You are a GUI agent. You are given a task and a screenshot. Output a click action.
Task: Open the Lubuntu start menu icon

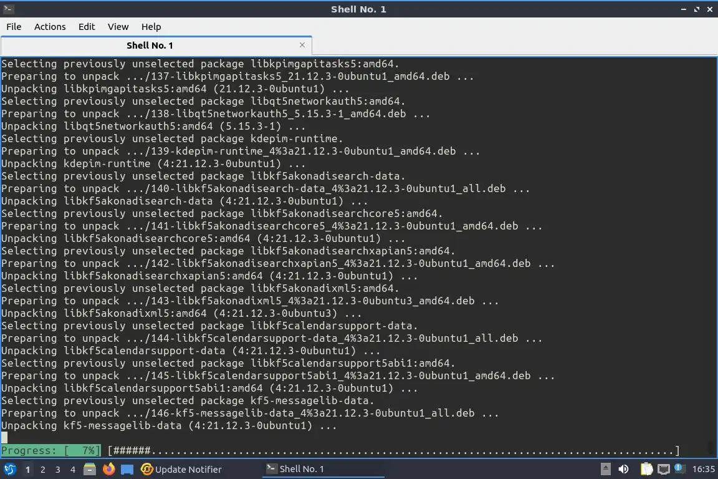pyautogui.click(x=9, y=469)
